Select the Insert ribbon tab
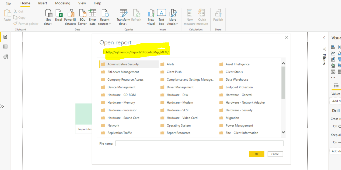The image size is (341, 170). (43, 3)
